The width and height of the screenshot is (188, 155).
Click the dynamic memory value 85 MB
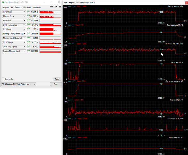(x=35, y=38)
